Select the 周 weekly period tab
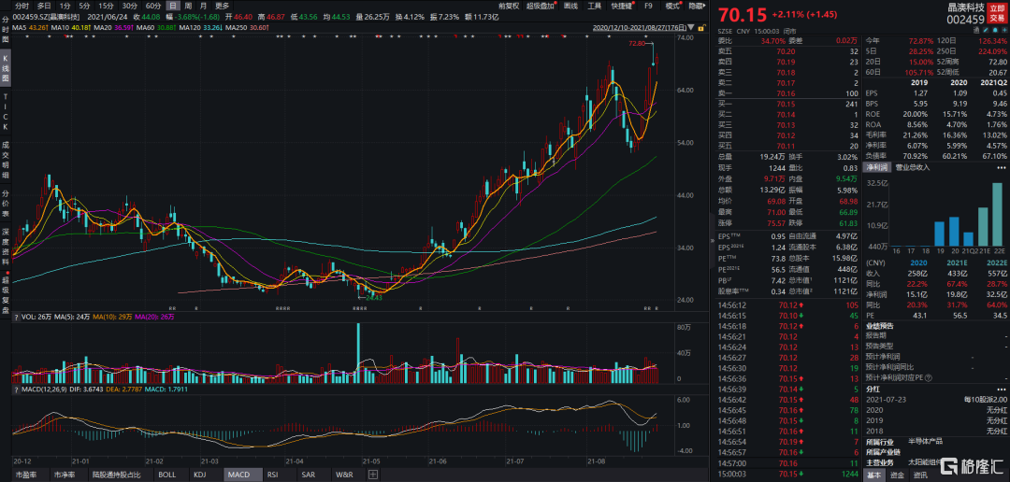The height and width of the screenshot is (482, 1010). [x=187, y=6]
